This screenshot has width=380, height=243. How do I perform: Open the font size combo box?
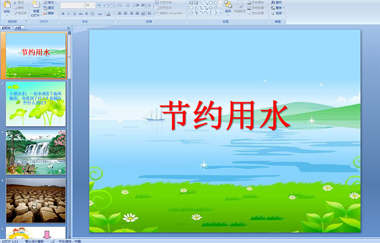click(x=90, y=5)
